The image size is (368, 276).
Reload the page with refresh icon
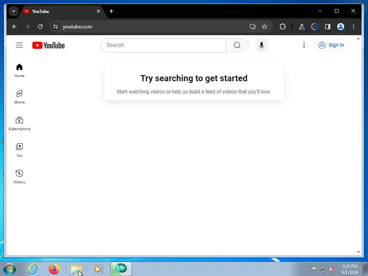40,27
